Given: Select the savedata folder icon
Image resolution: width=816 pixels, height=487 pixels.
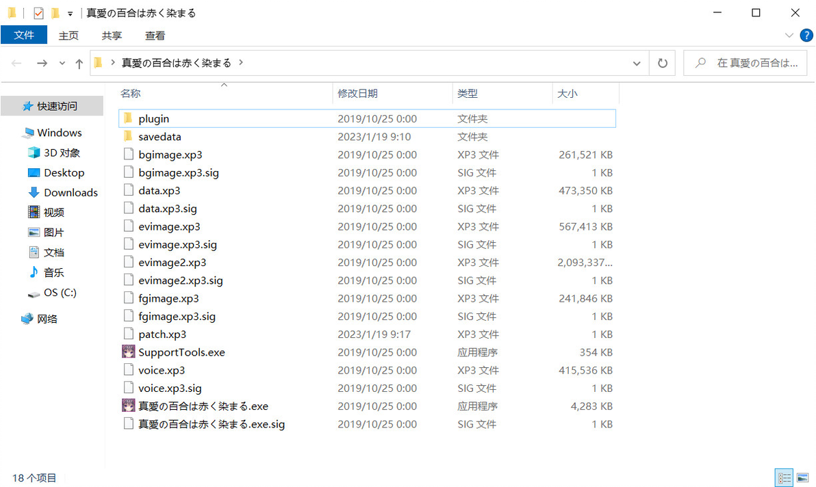Looking at the screenshot, I should pos(128,137).
